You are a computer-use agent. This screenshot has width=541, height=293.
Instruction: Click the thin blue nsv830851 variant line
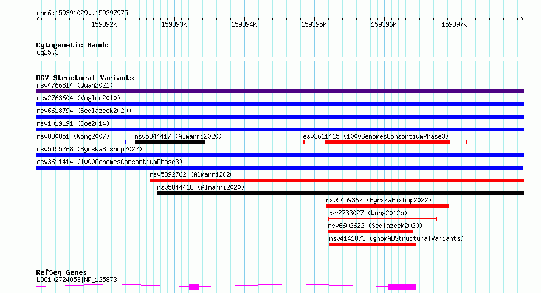81,142
